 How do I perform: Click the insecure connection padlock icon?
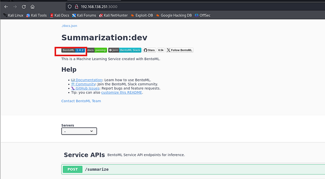tap(77, 7)
